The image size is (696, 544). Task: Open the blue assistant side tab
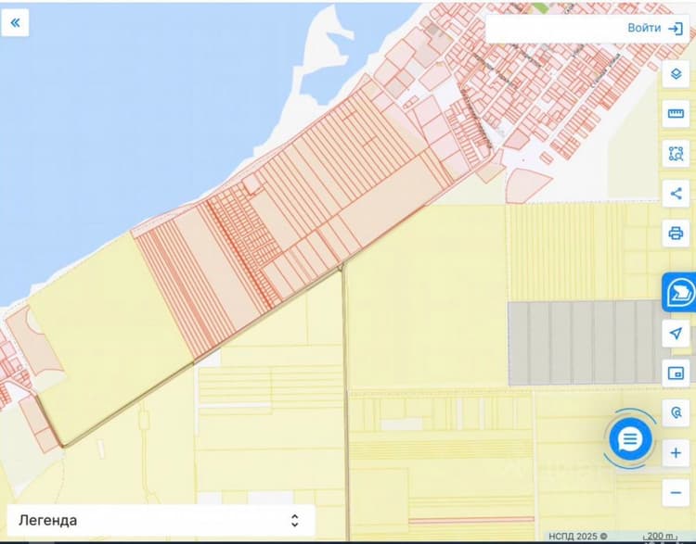679,292
